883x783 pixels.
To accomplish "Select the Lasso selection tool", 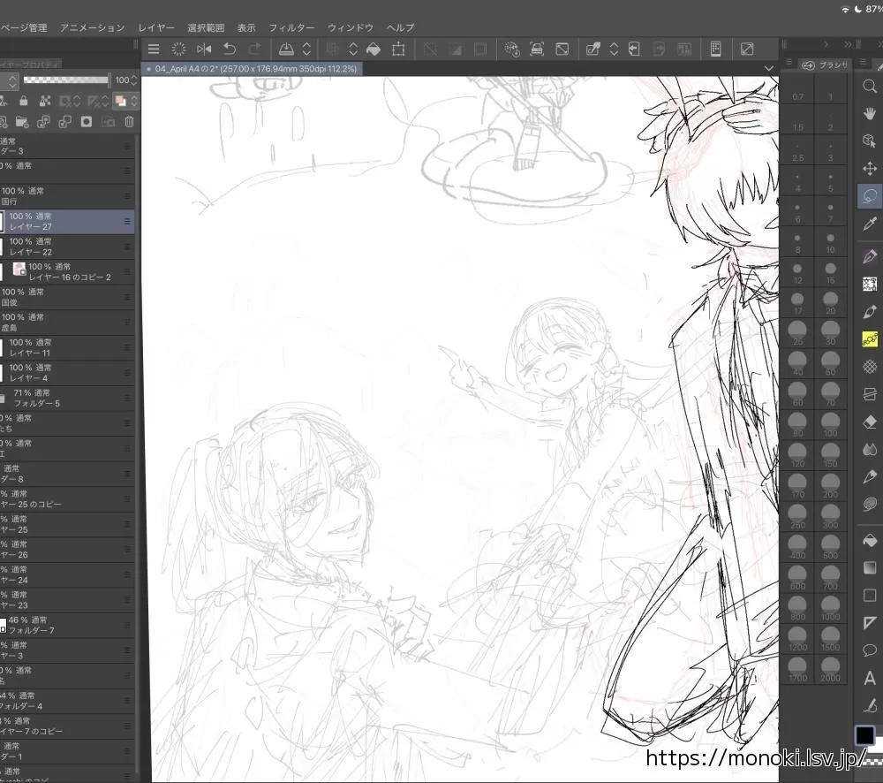I will 870,196.
